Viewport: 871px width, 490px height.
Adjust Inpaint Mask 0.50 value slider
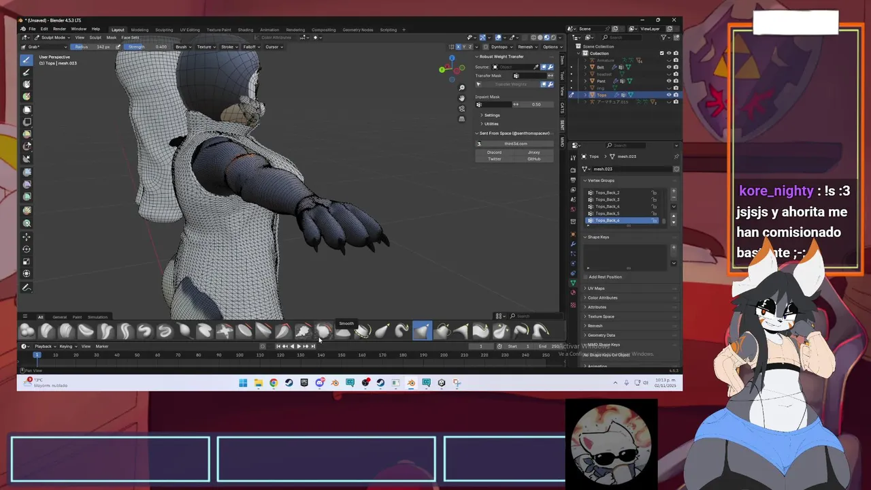pos(537,104)
